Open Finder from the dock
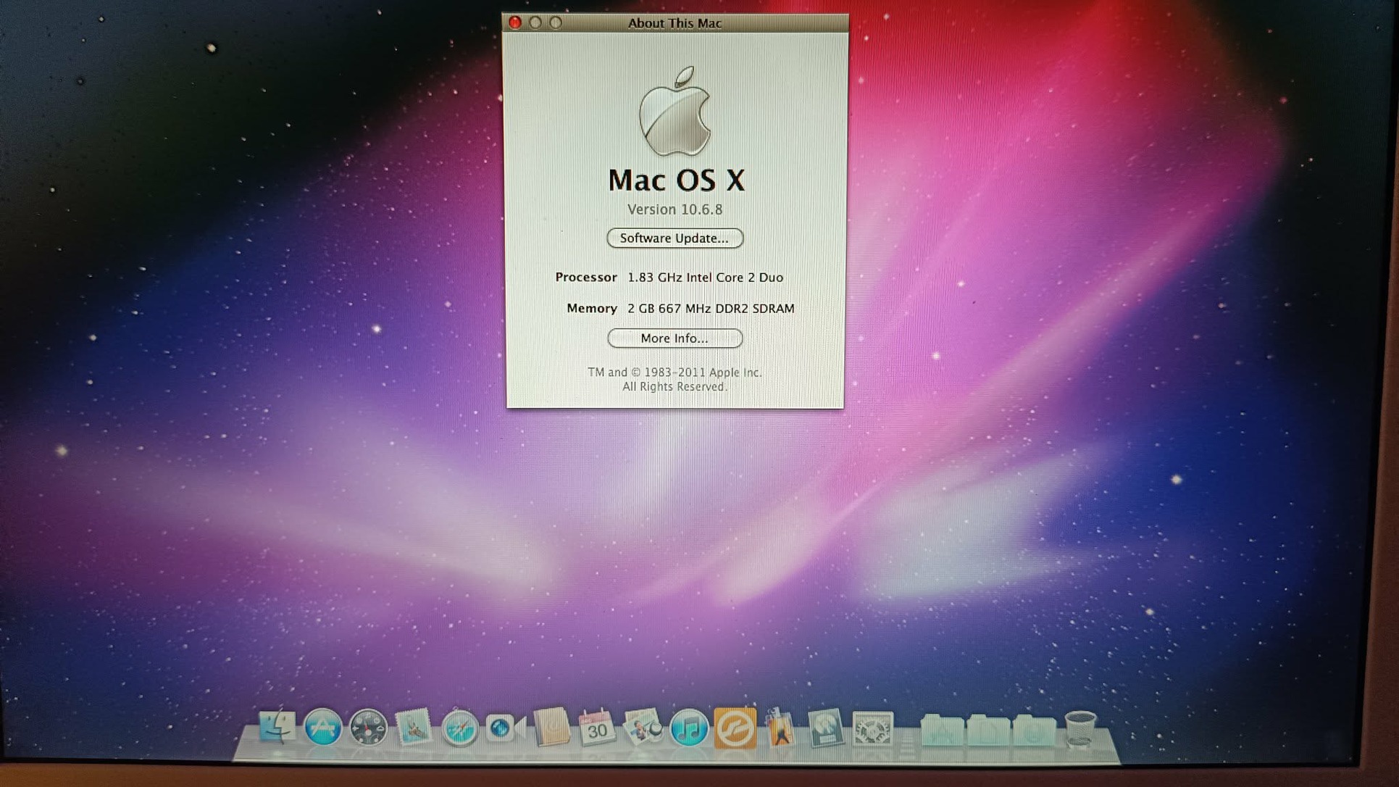Viewport: 1399px width, 787px height. 276,728
